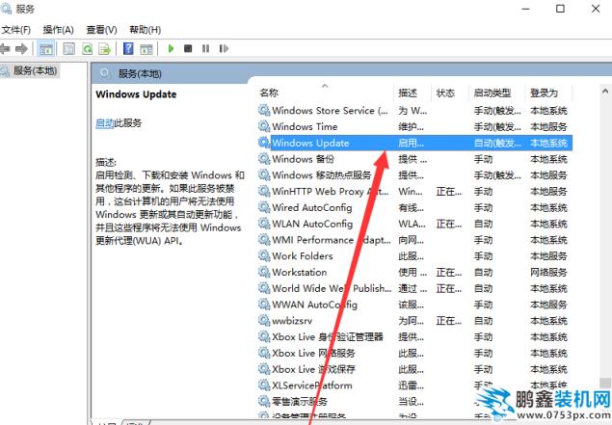Select the Windows Update service row
This screenshot has height=425, width=612.
click(x=414, y=143)
